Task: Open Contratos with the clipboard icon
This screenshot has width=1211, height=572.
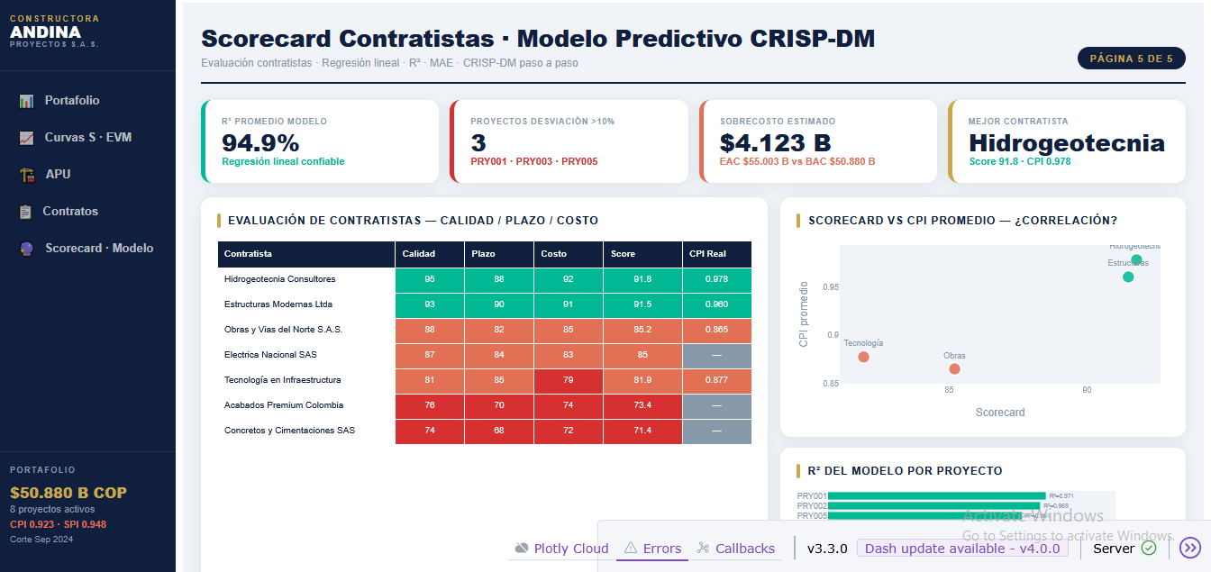Action: click(x=28, y=211)
